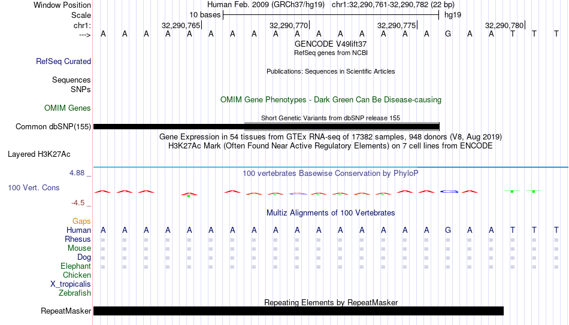Click Short Genetic Variants from dbSNP title
Viewport: 569px width, 325px height.
[x=331, y=118]
